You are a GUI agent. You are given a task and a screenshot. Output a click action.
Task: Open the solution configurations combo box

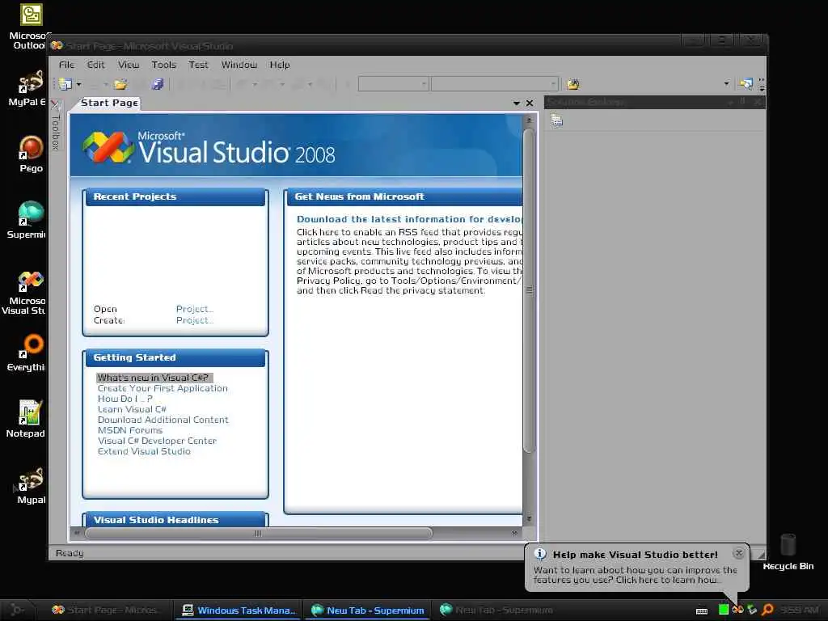coord(394,84)
